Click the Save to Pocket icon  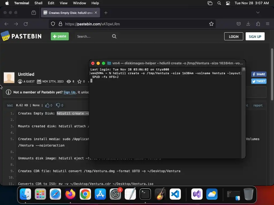238,24
